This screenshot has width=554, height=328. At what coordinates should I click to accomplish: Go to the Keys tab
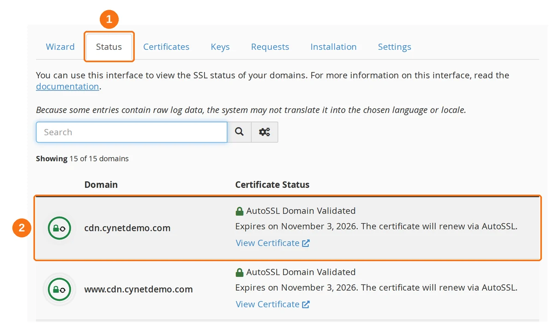220,47
